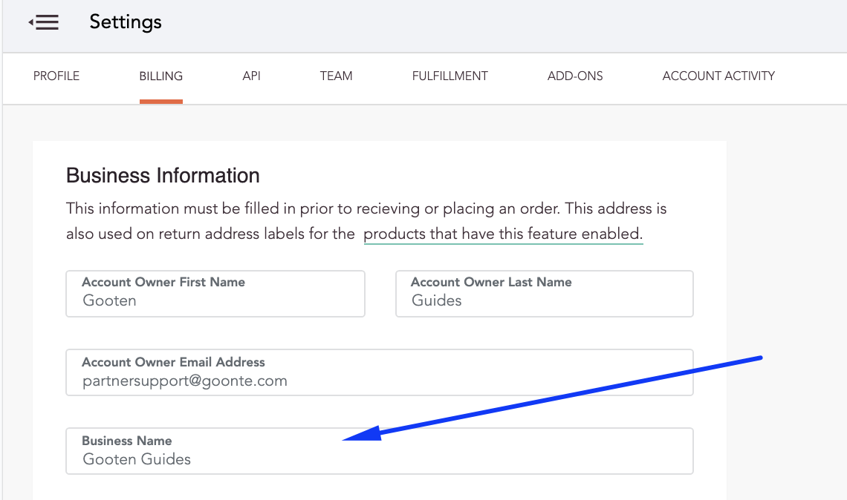Click the 'Settings' page title

pyautogui.click(x=126, y=22)
